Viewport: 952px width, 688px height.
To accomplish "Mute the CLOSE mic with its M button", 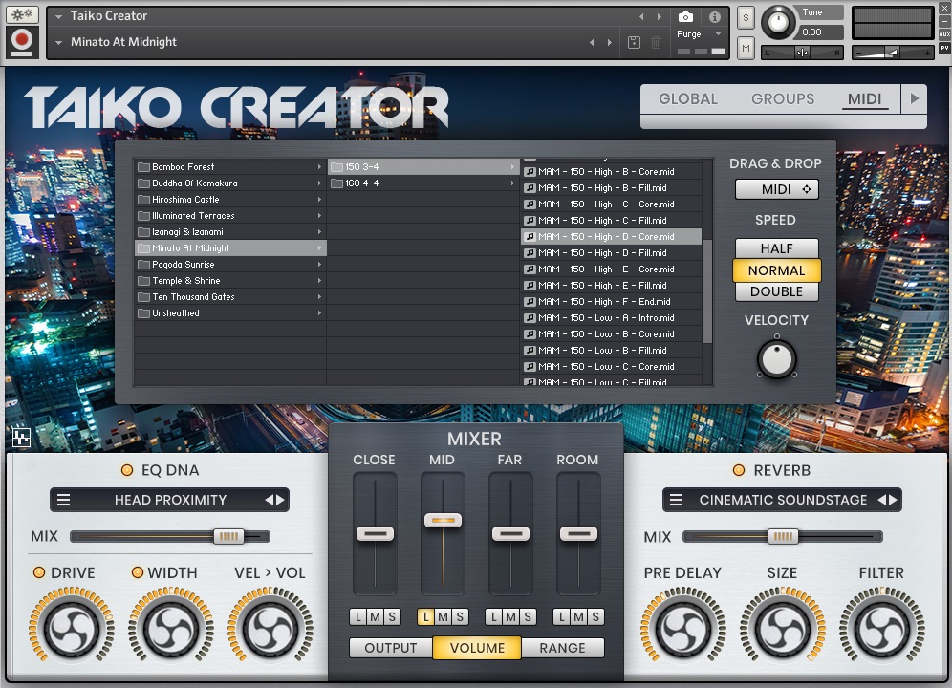I will click(x=376, y=617).
